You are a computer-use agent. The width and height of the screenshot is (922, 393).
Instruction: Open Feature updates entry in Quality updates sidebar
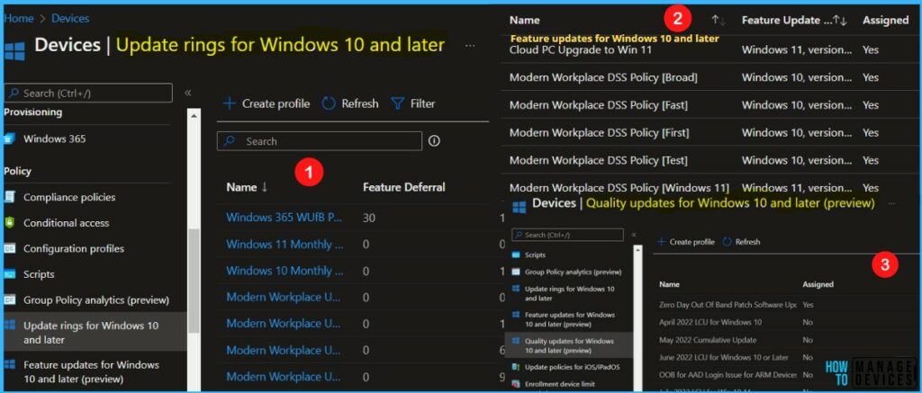(569, 319)
